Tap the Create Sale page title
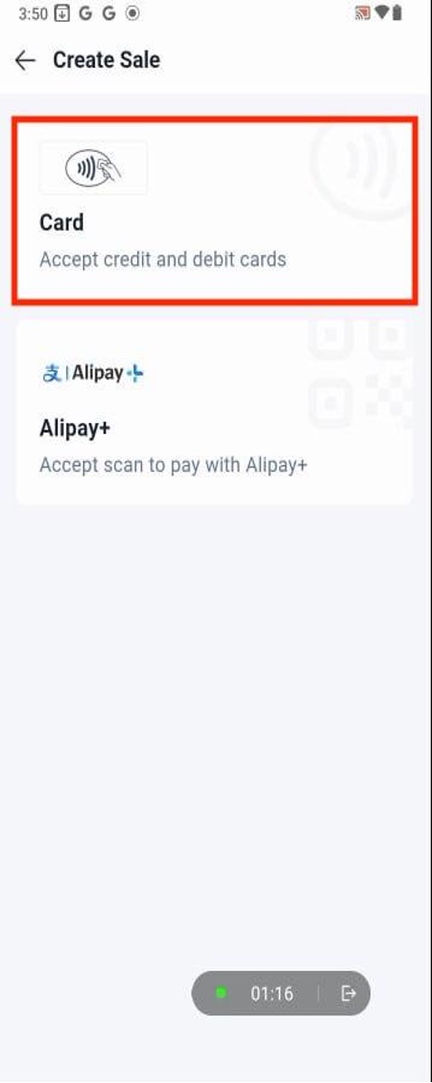The image size is (432, 1083). click(x=107, y=60)
